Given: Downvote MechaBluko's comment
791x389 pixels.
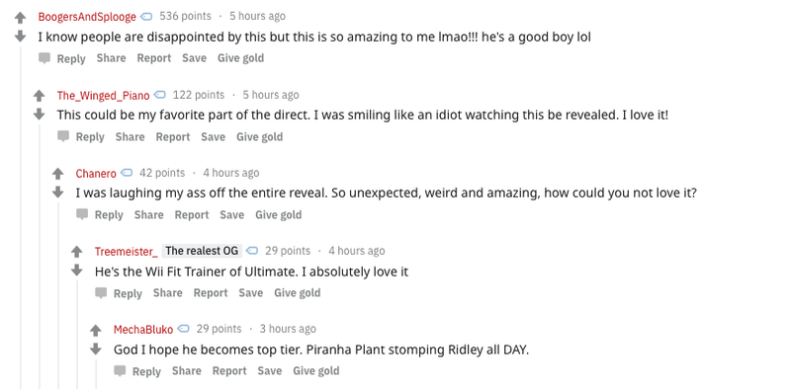Looking at the screenshot, I should [96, 349].
